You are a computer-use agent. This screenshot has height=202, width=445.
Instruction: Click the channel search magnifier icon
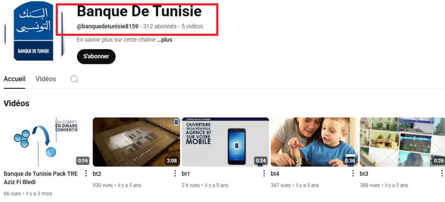coord(74,79)
